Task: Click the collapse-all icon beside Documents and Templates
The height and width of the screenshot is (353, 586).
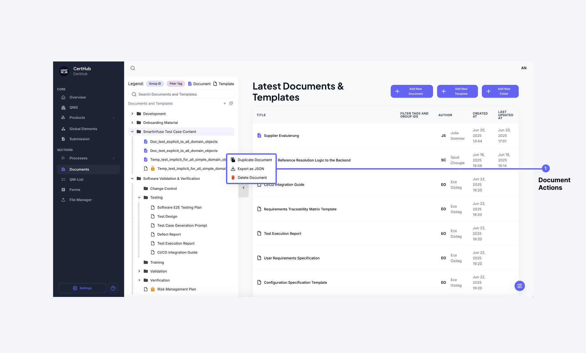Action: click(x=231, y=103)
